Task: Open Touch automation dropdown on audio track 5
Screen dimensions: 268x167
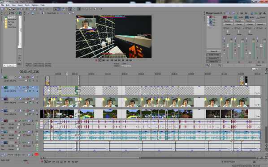Action: coord(33,125)
